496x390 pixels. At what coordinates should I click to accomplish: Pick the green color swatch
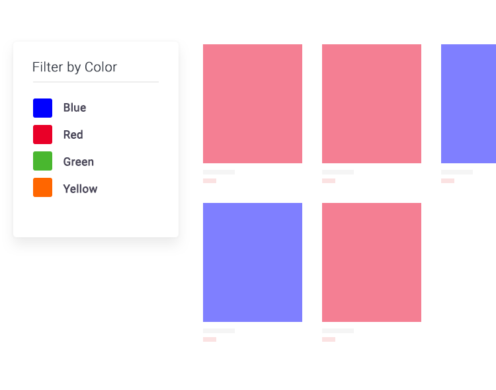click(42, 161)
